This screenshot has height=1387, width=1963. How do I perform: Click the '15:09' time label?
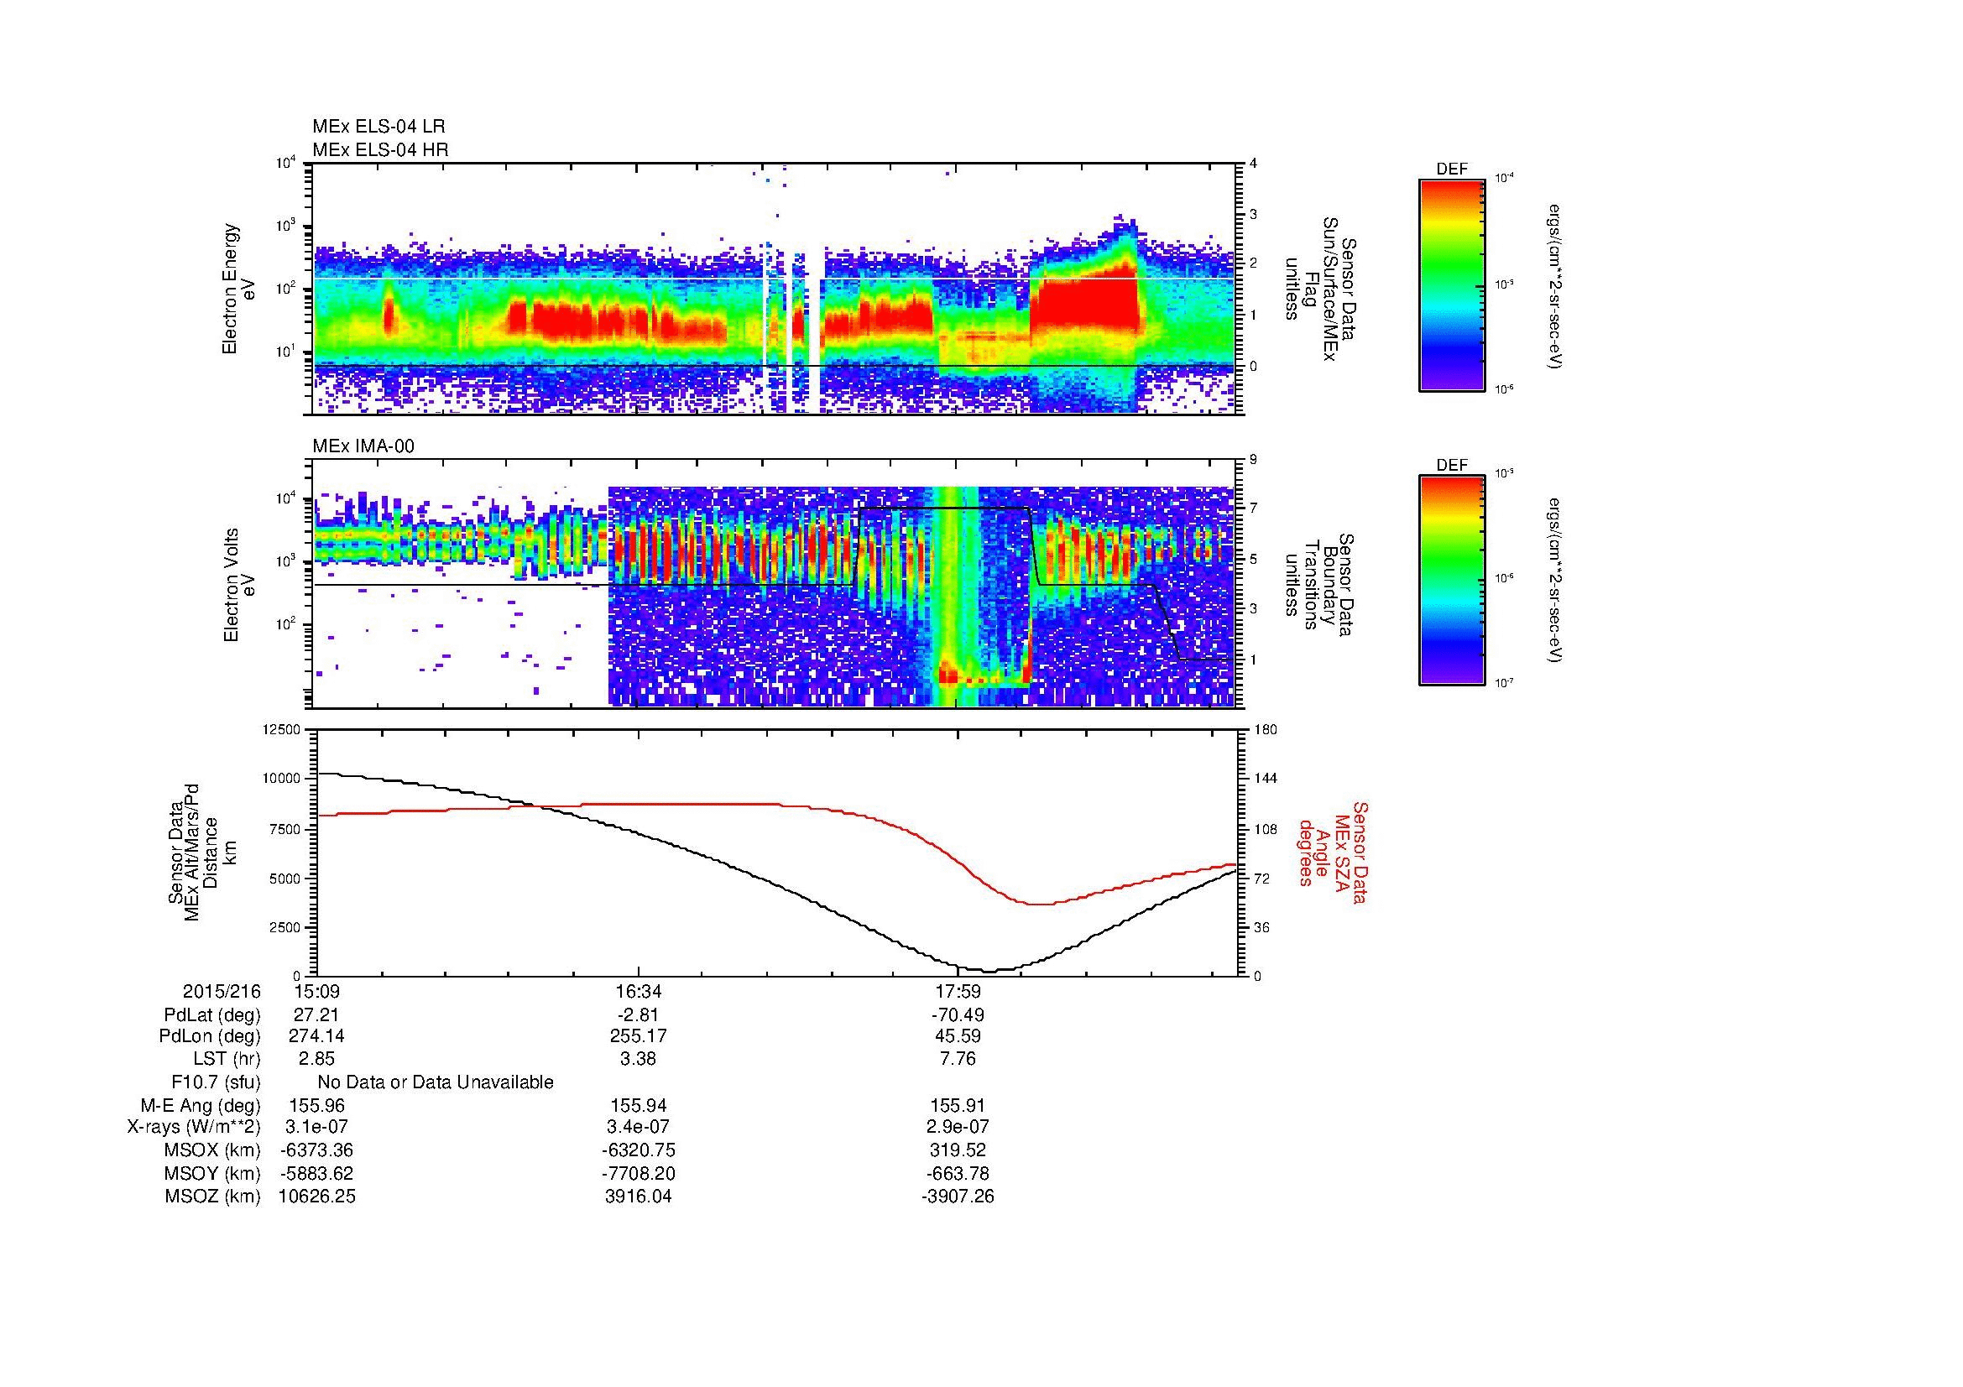coord(316,992)
